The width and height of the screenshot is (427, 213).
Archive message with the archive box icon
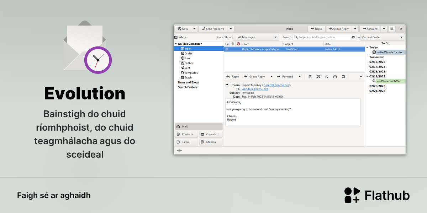click(x=335, y=77)
